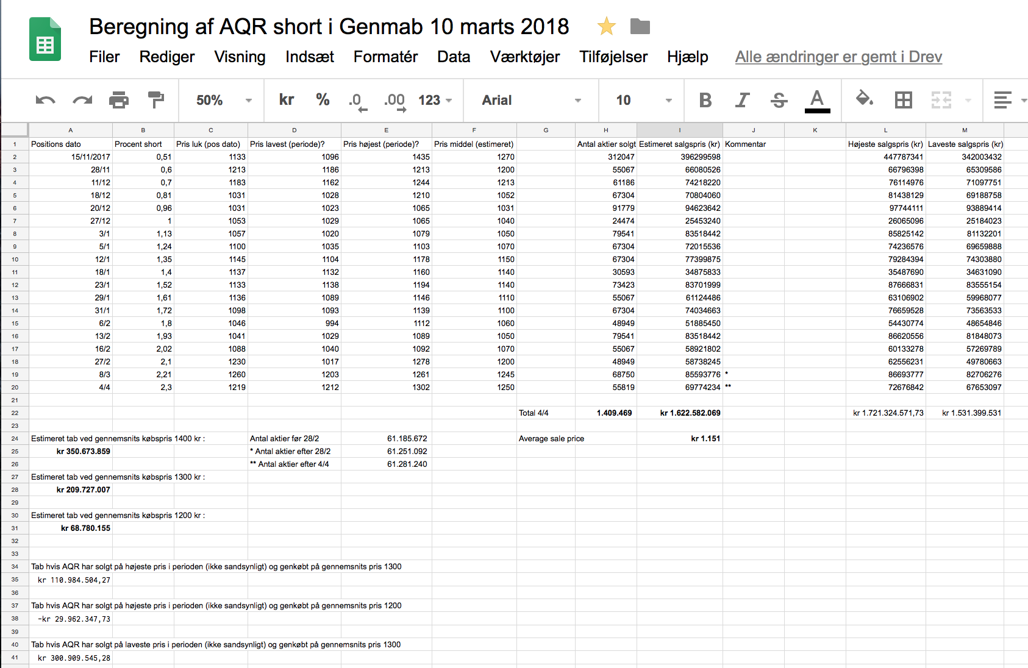
Task: Open the fill color bucket
Action: [x=865, y=99]
